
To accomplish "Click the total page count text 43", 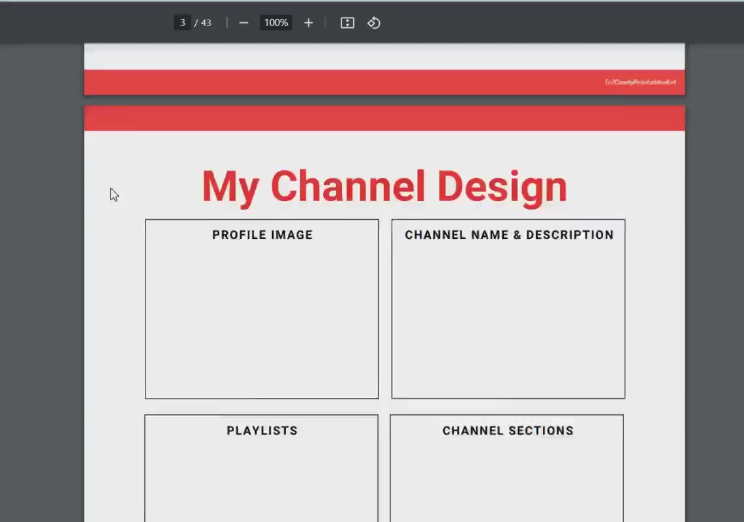I will (x=206, y=22).
